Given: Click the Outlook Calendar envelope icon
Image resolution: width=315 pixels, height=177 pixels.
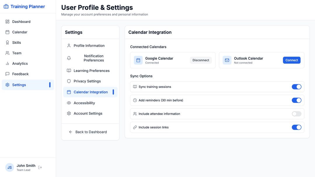Looking at the screenshot, I should point(227,60).
